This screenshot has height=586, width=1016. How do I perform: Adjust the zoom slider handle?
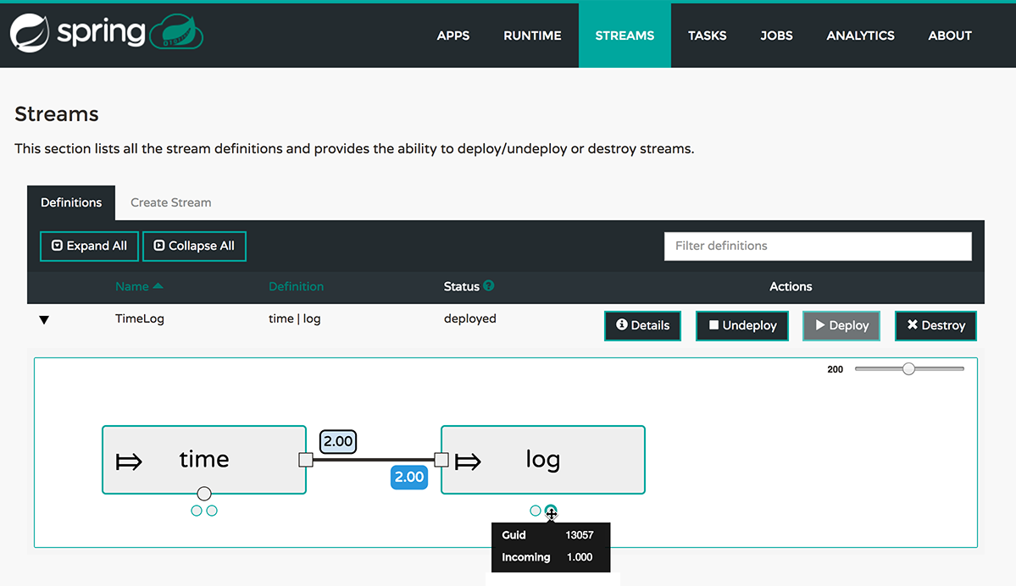click(x=908, y=368)
